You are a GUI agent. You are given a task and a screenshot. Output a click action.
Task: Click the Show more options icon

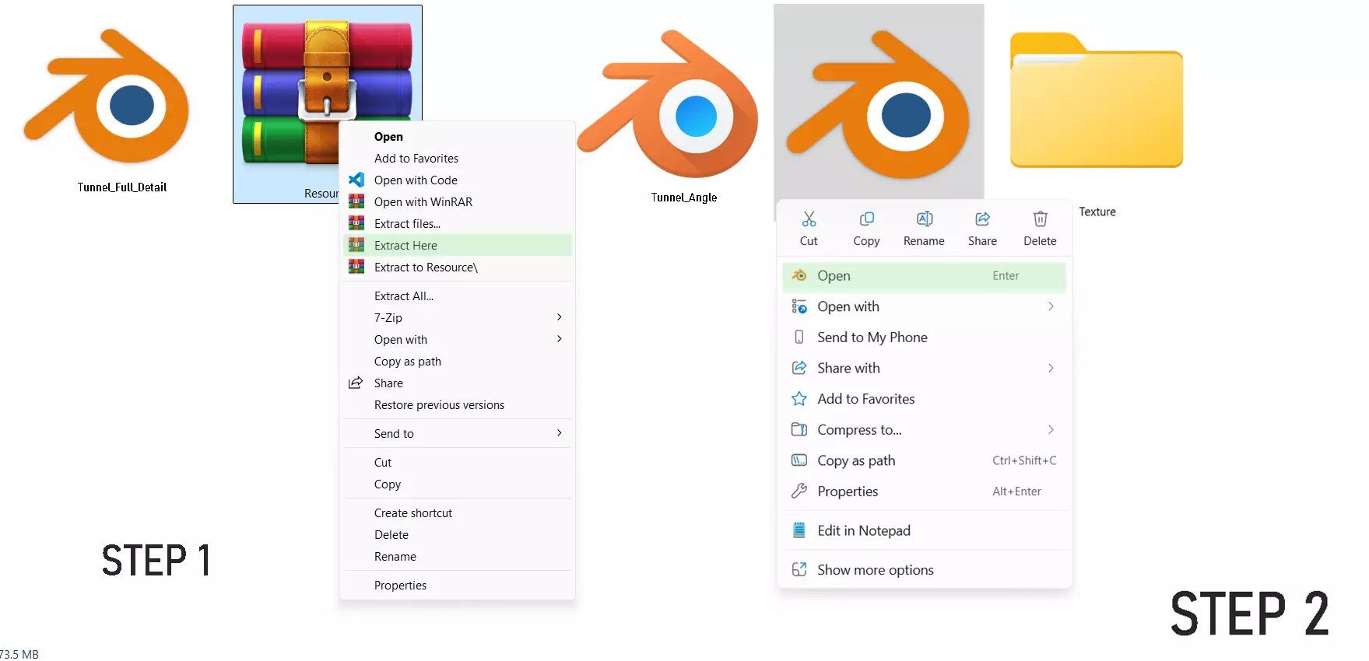pos(799,569)
